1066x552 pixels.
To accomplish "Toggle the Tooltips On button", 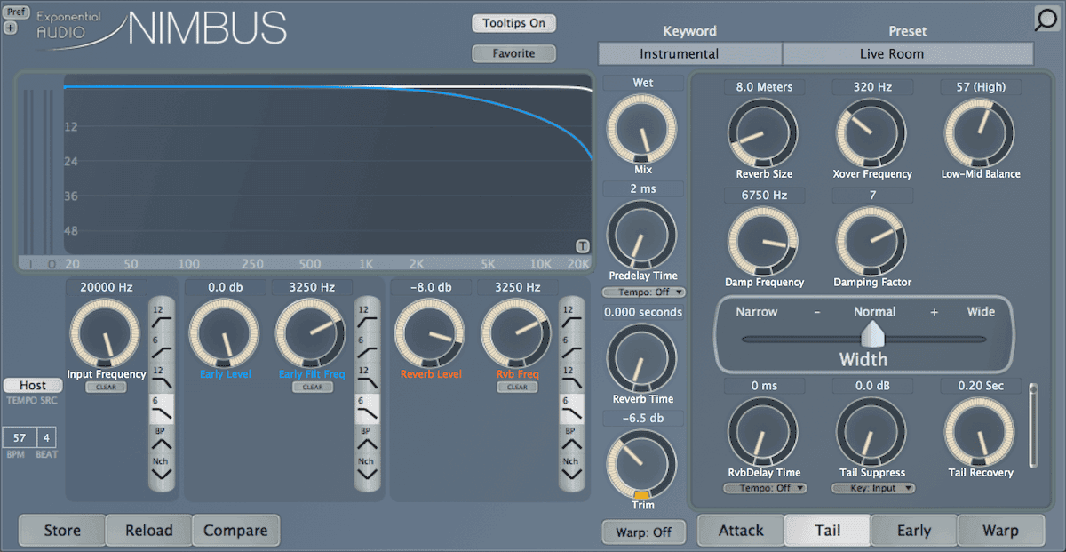I will (x=513, y=23).
